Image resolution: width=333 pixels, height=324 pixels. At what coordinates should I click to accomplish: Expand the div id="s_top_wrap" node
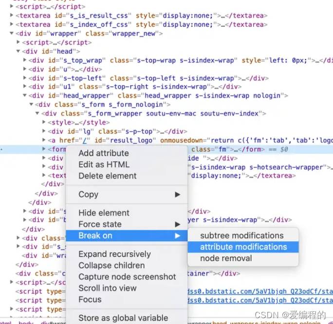[x=25, y=60]
